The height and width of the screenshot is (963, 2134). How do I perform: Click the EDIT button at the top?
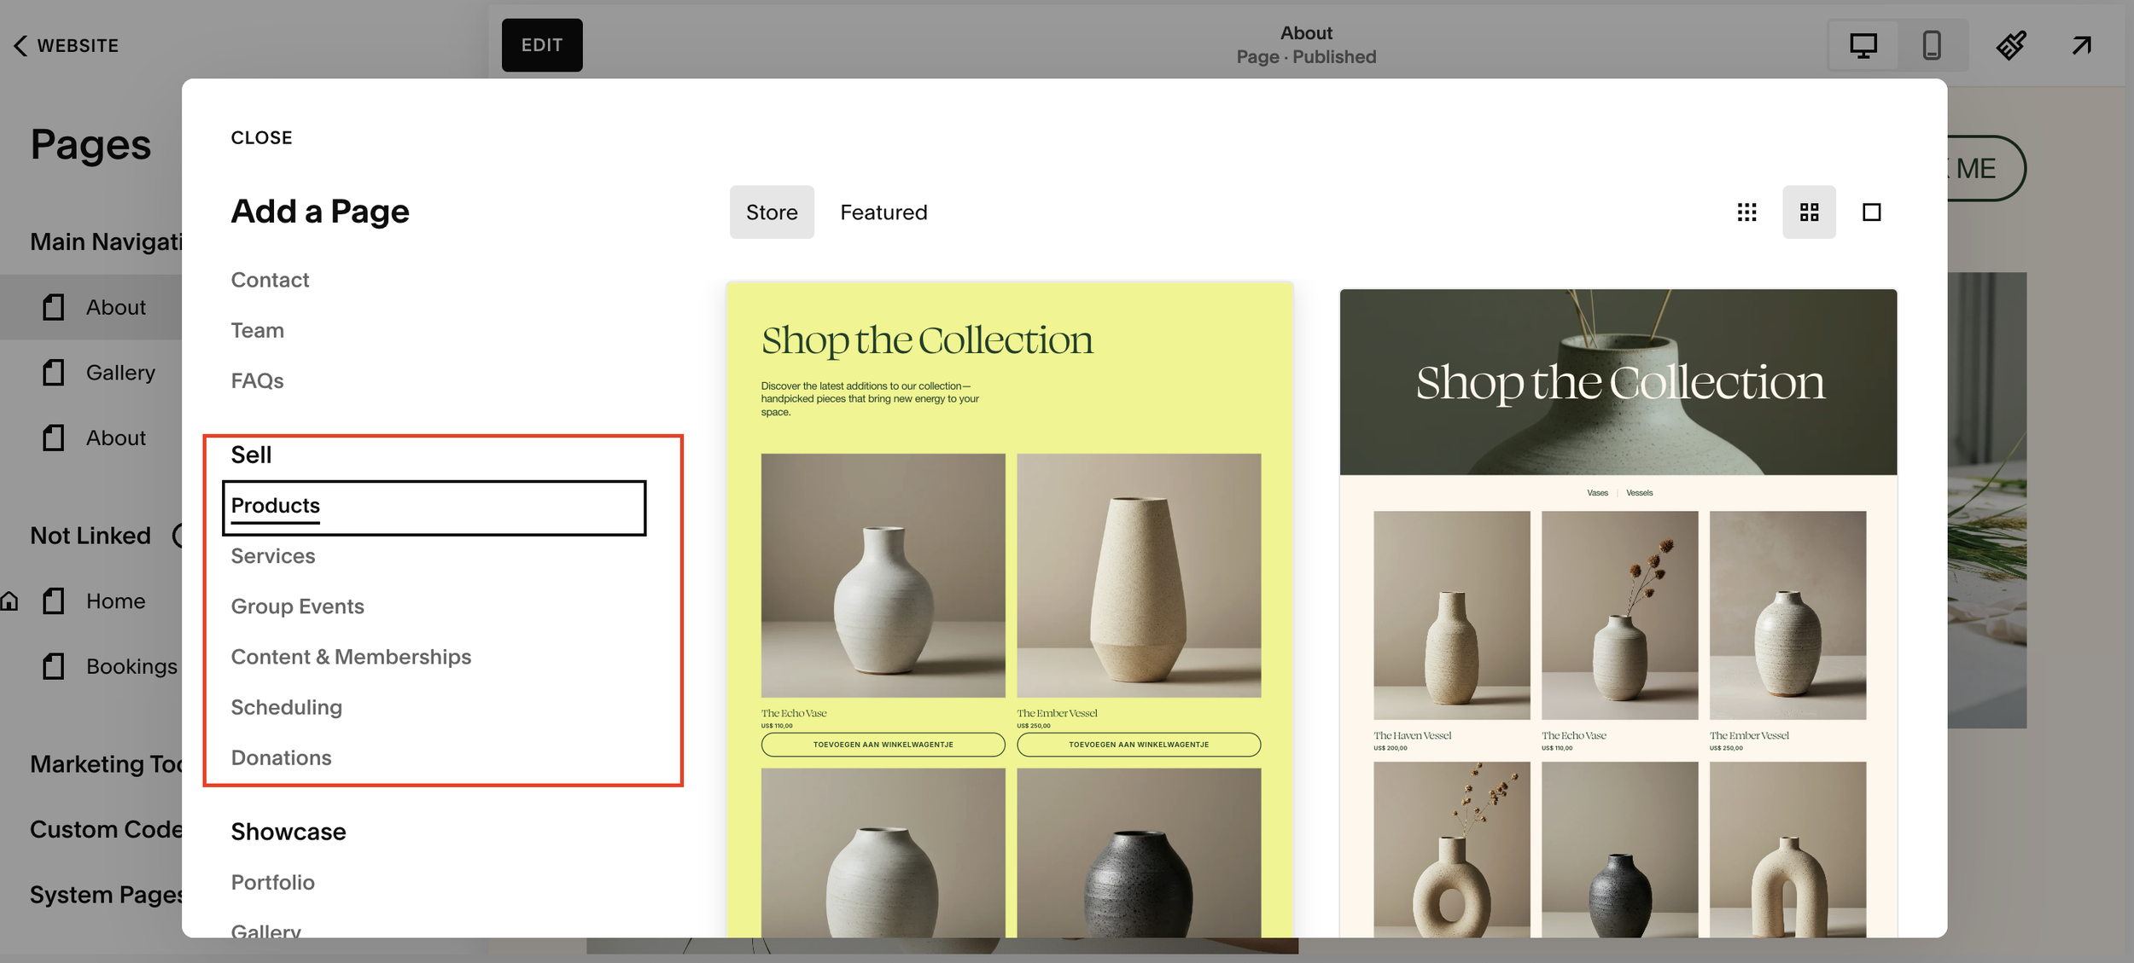click(x=541, y=44)
